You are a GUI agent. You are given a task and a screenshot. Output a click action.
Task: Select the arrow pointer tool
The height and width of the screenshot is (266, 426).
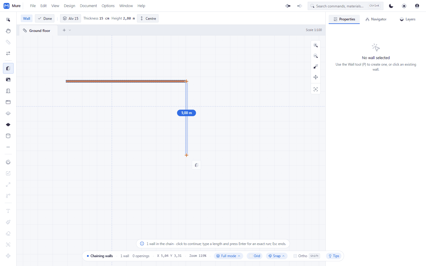point(8,20)
